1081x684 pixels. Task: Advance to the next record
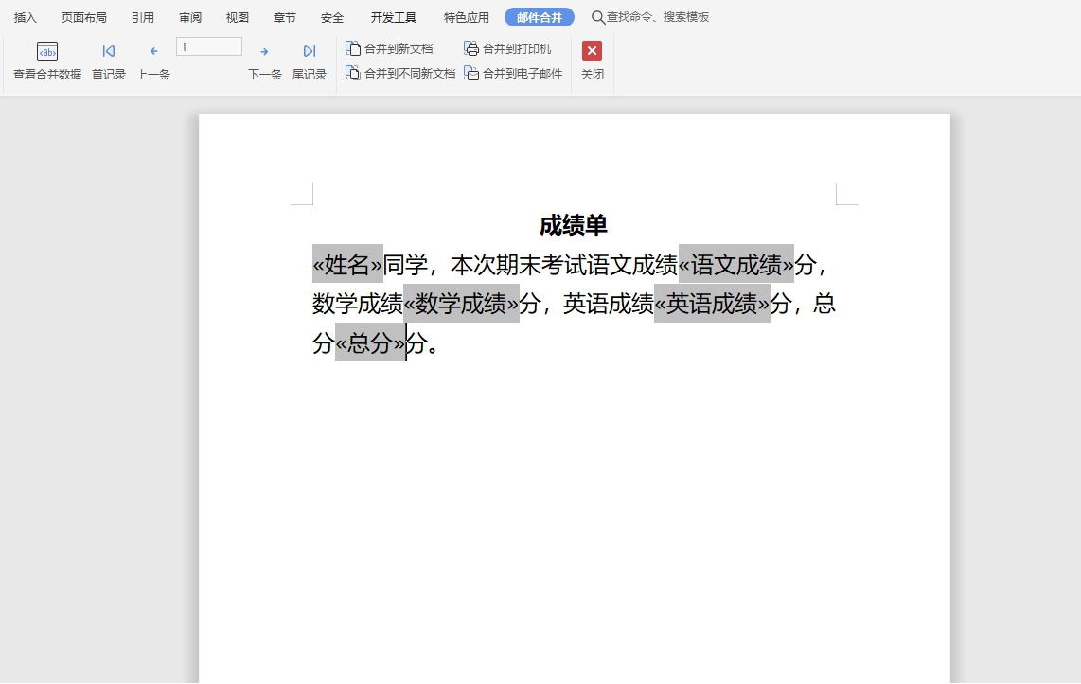point(264,52)
